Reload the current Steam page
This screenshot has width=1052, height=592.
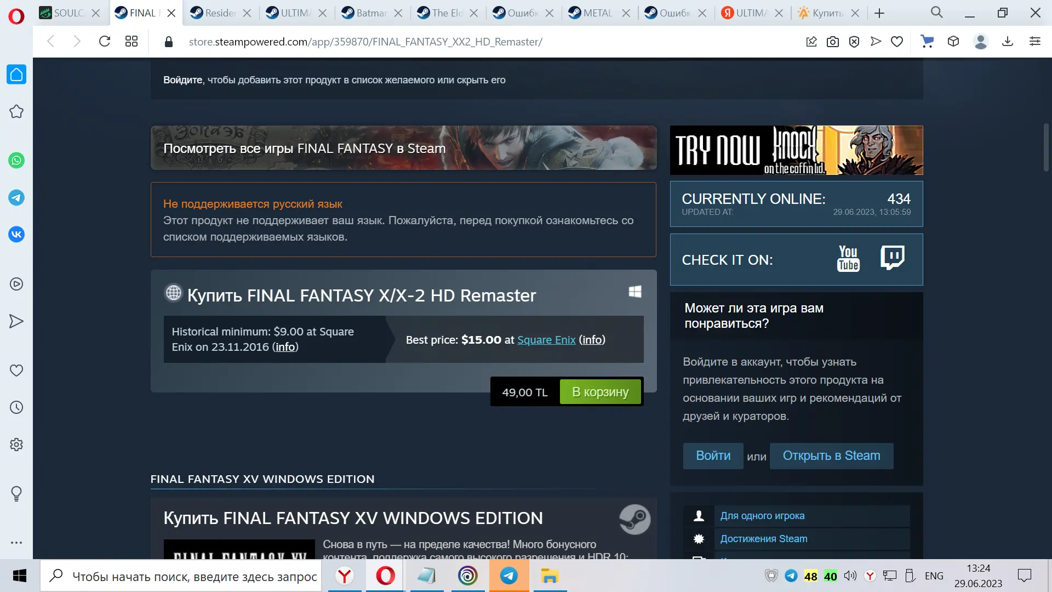(105, 41)
